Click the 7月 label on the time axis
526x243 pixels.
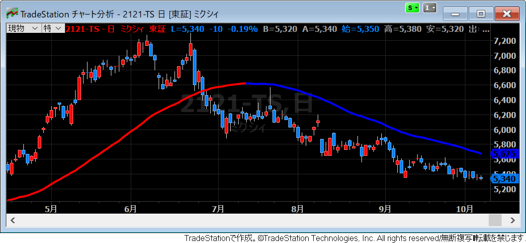point(217,209)
